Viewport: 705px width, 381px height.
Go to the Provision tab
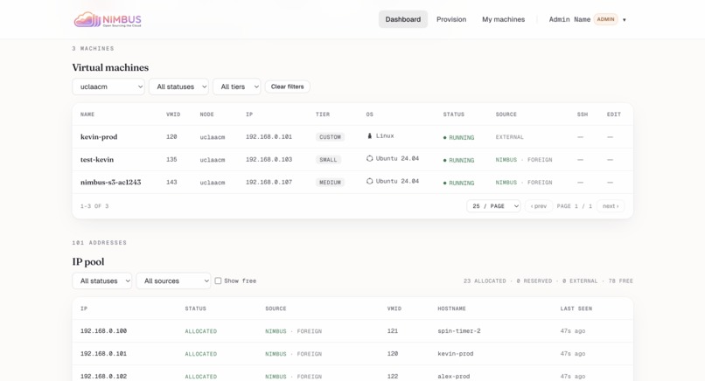coord(451,19)
